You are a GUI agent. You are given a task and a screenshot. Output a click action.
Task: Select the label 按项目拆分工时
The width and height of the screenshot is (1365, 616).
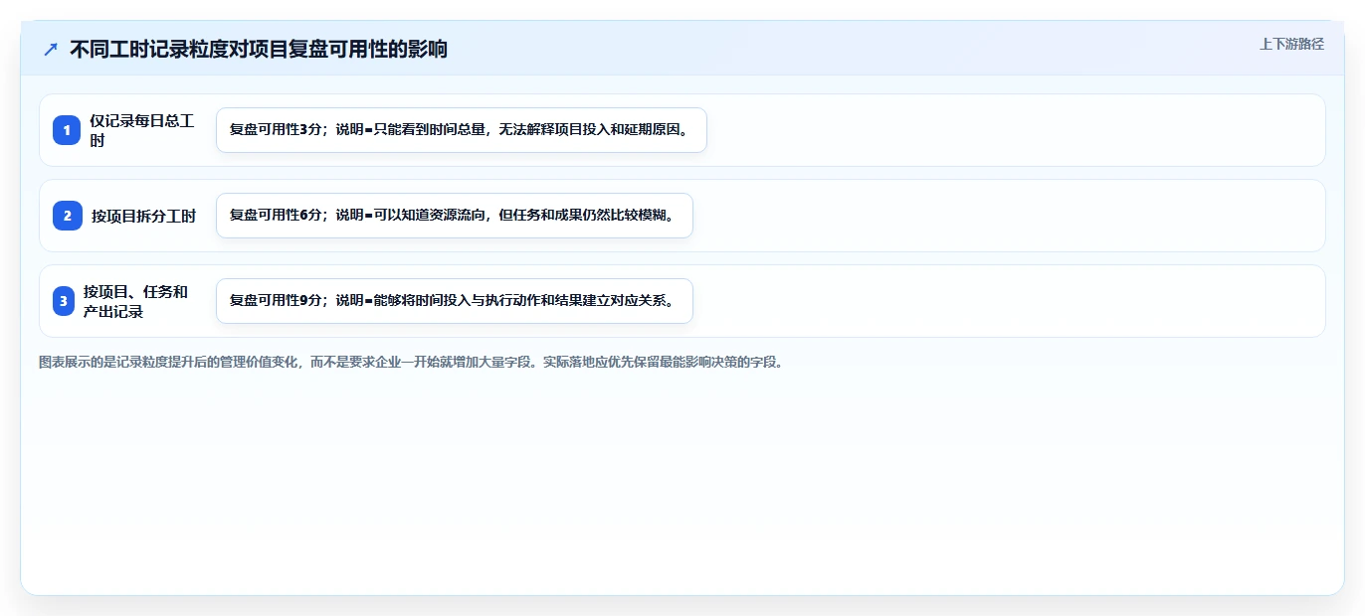pos(144,216)
